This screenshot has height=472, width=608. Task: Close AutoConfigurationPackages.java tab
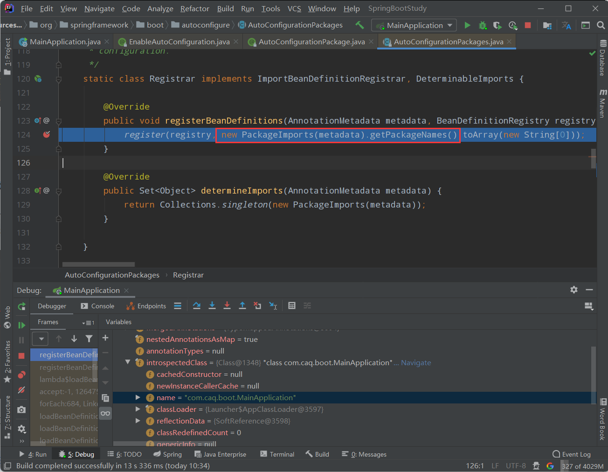tap(509, 42)
